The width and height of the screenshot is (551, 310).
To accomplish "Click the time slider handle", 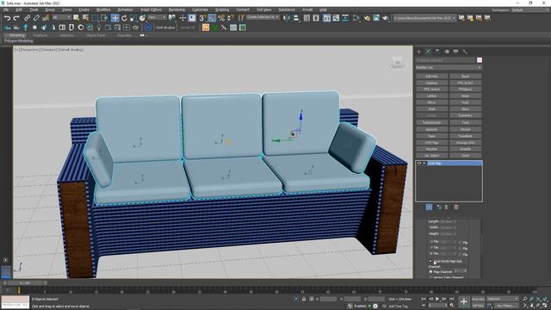I will [x=25, y=283].
